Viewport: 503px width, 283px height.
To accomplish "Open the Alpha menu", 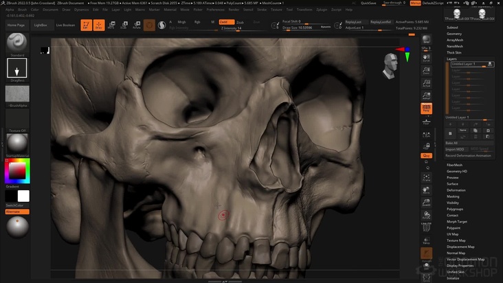I will (10, 10).
